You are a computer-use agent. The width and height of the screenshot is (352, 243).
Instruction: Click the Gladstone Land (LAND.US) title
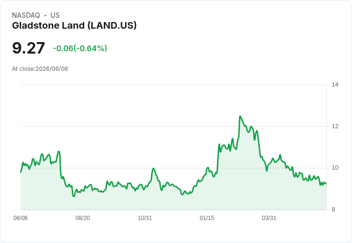[x=74, y=26]
